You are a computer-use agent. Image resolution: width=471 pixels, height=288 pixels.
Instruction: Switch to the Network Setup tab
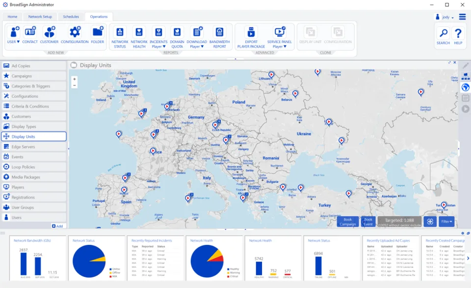40,17
